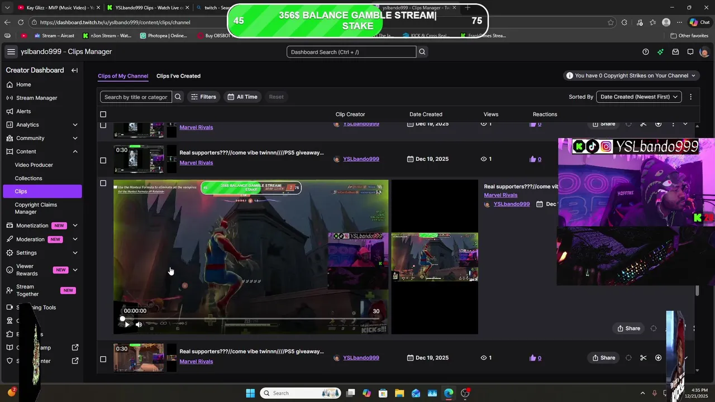Viewport: 715px width, 402px height.
Task: Switch to Clips I've Created tab
Action: tap(178, 76)
